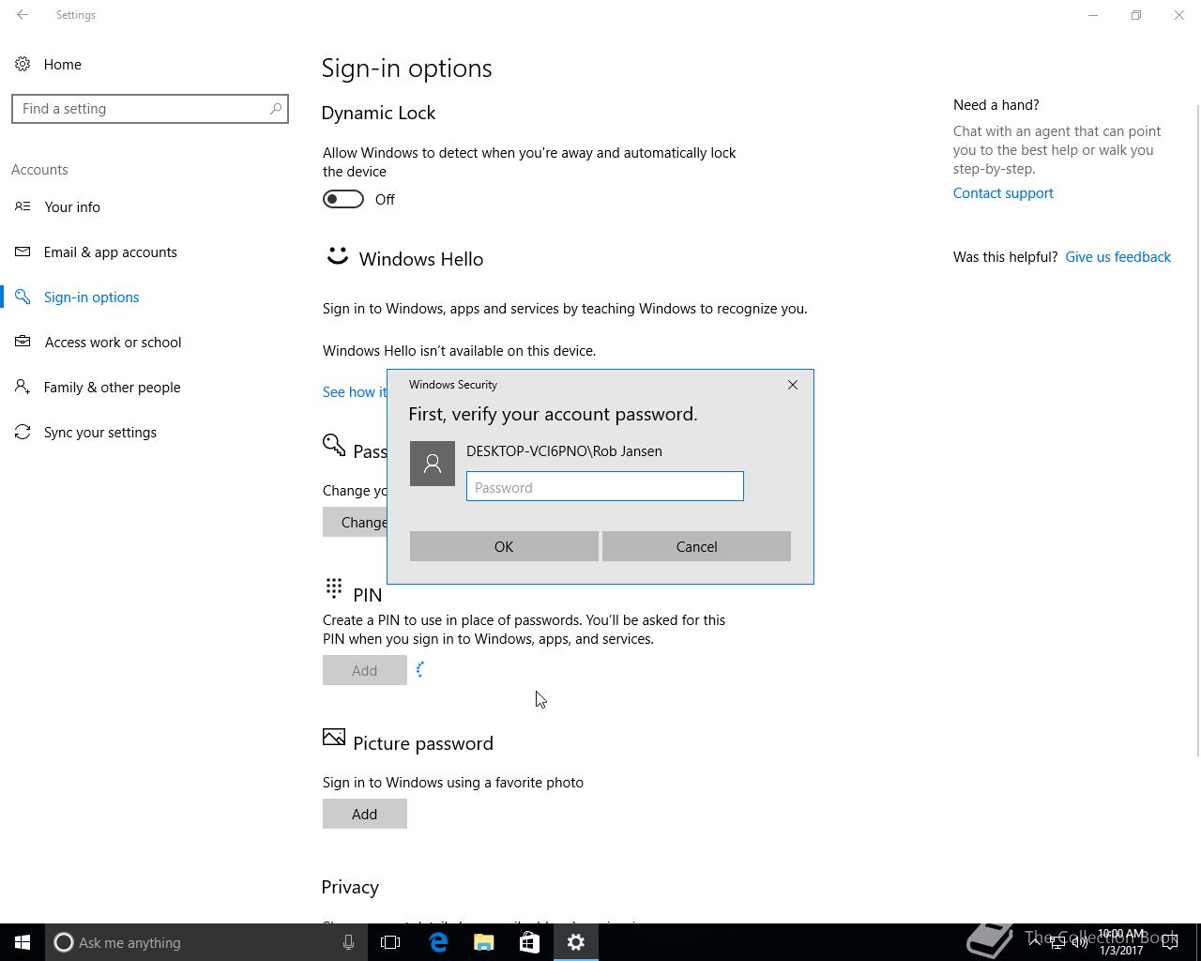This screenshot has width=1201, height=961.
Task: Click the Settings back arrow
Action: click(23, 15)
